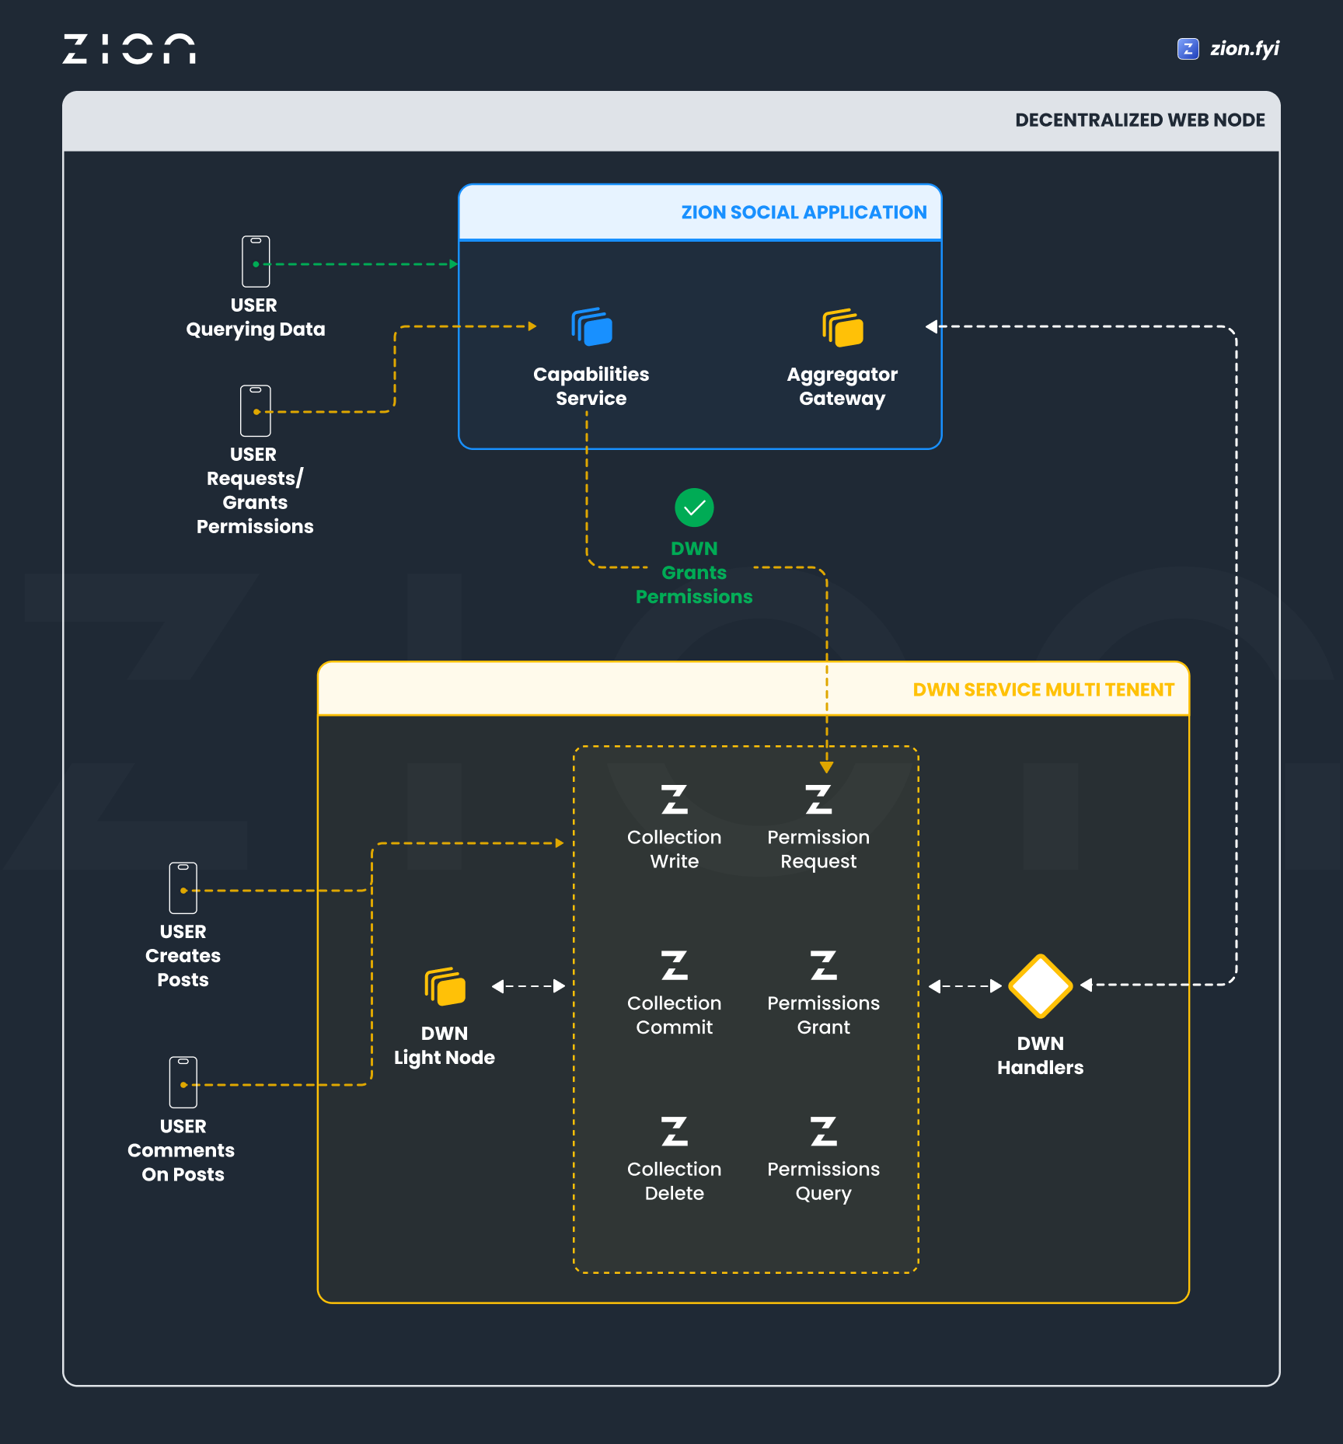Select the Collection Delete Z icon
The height and width of the screenshot is (1444, 1343).
click(x=674, y=1132)
